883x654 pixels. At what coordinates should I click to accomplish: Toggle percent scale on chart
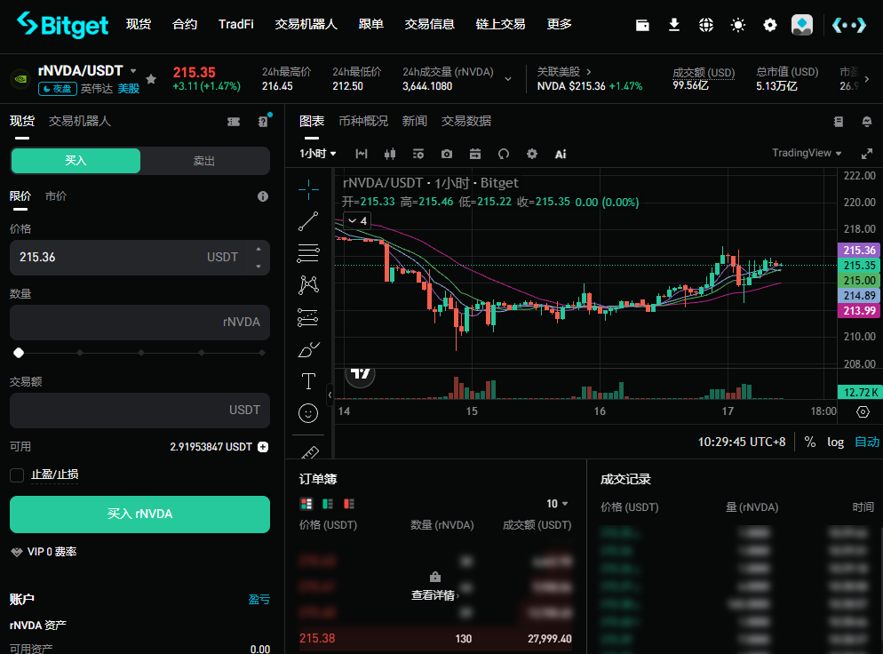tap(810, 443)
